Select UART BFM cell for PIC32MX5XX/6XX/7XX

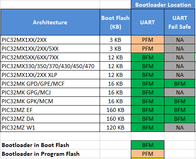click(x=148, y=57)
